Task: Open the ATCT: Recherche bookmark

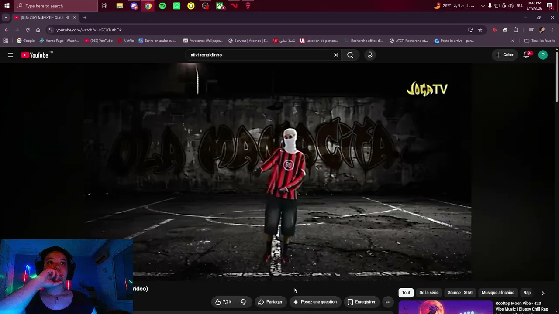Action: (409, 41)
